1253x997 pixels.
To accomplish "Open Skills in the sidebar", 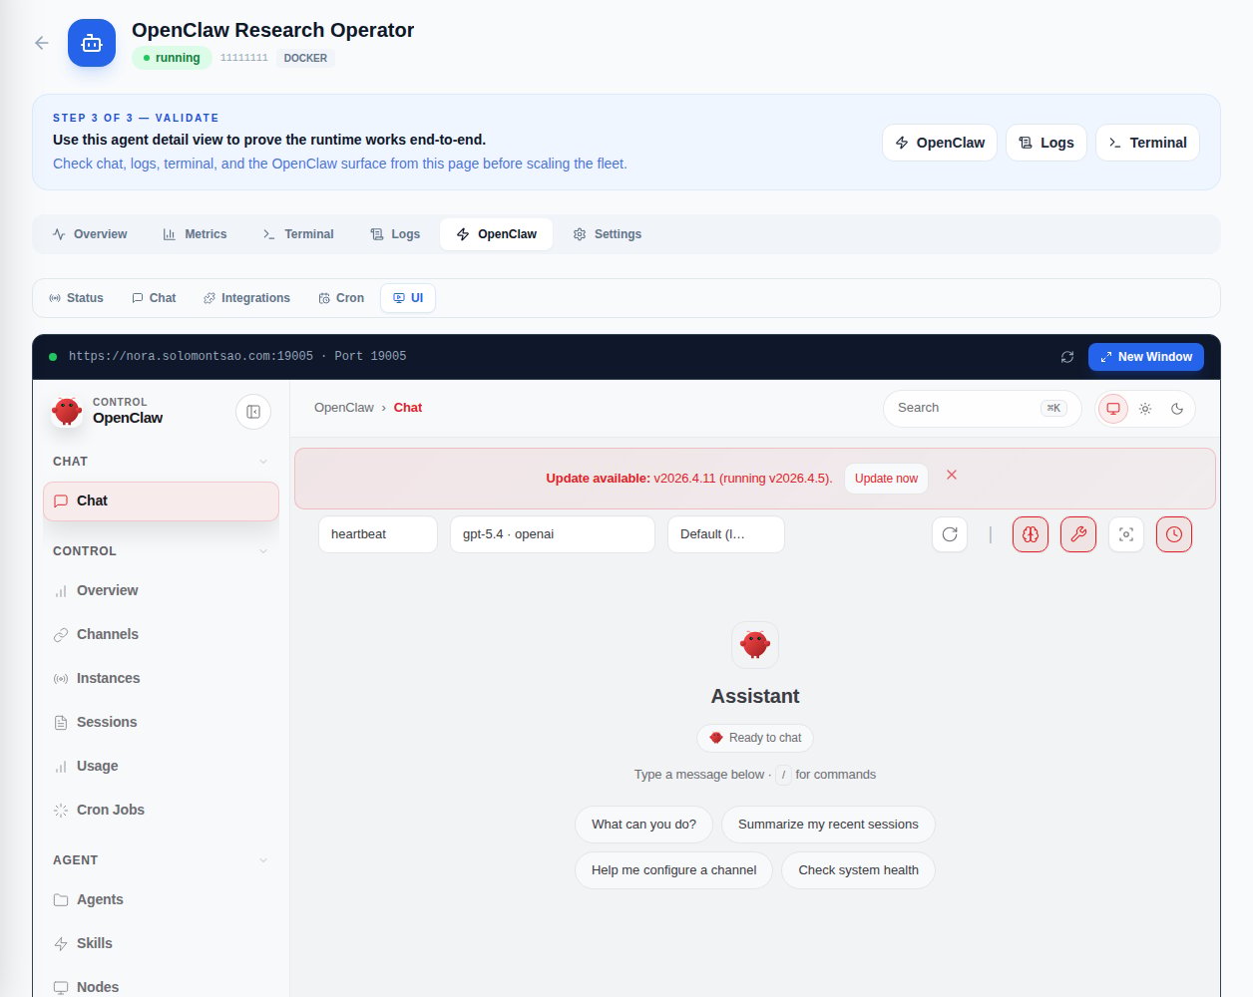I will 161,944.
